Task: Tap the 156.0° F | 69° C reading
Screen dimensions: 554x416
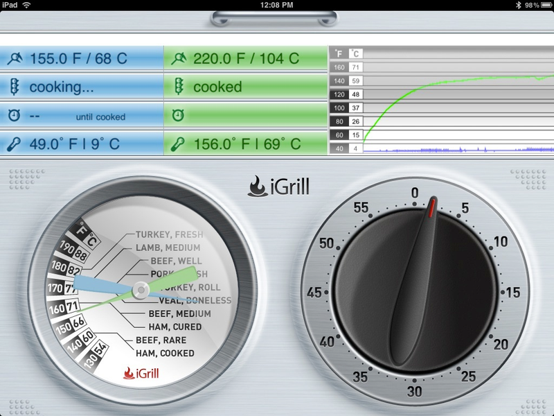Action: [x=246, y=144]
